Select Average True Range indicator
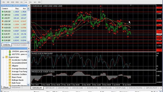This screenshot has width=163, height=92. pyautogui.click(x=19, y=72)
